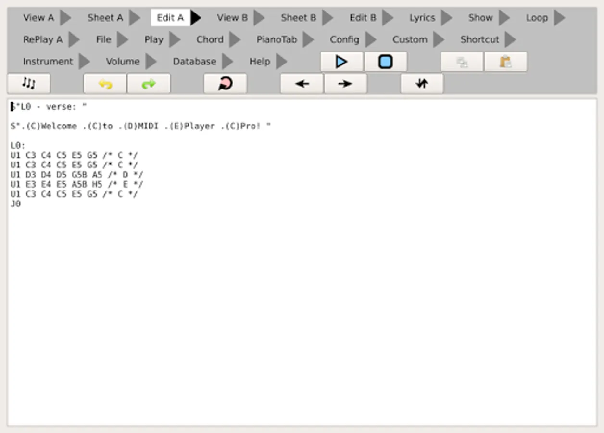604x433 pixels.
Task: Click the 'L0:' label line
Action: (18, 145)
